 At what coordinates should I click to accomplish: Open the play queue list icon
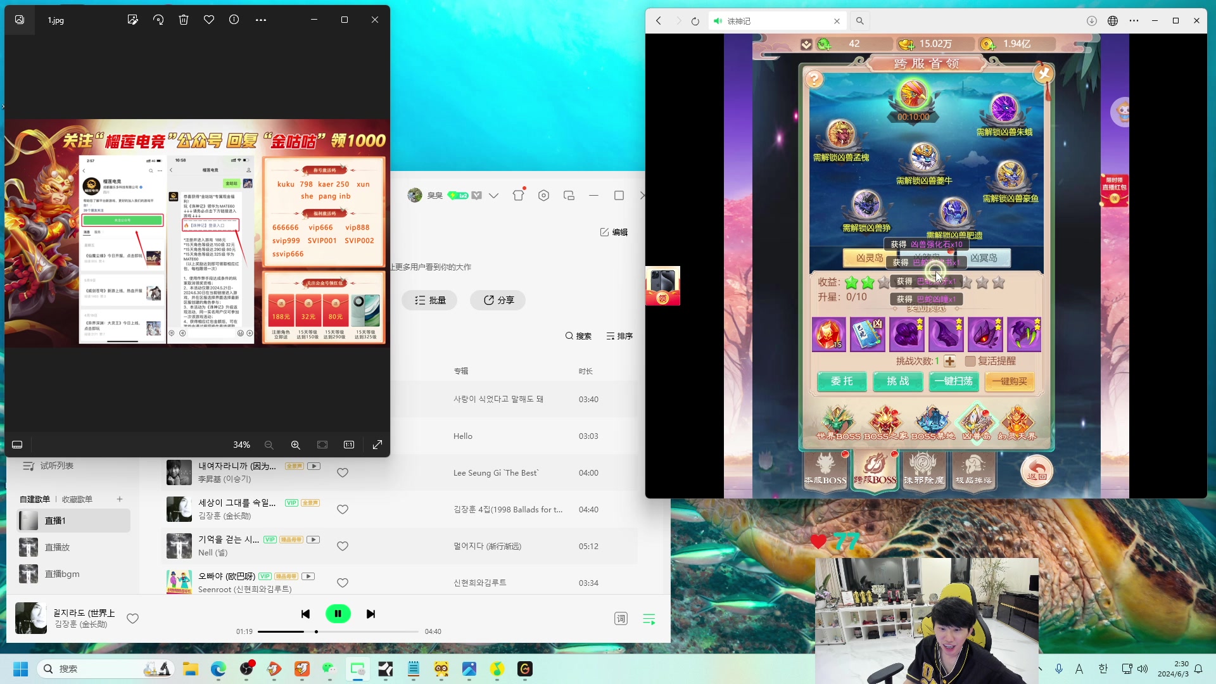[x=649, y=619]
